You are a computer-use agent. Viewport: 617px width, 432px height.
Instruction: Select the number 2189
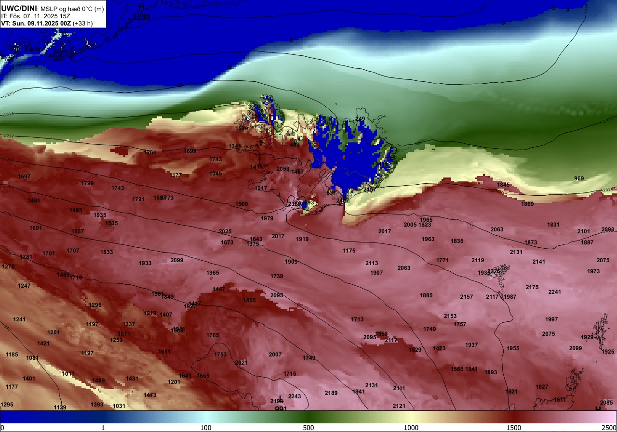click(331, 393)
